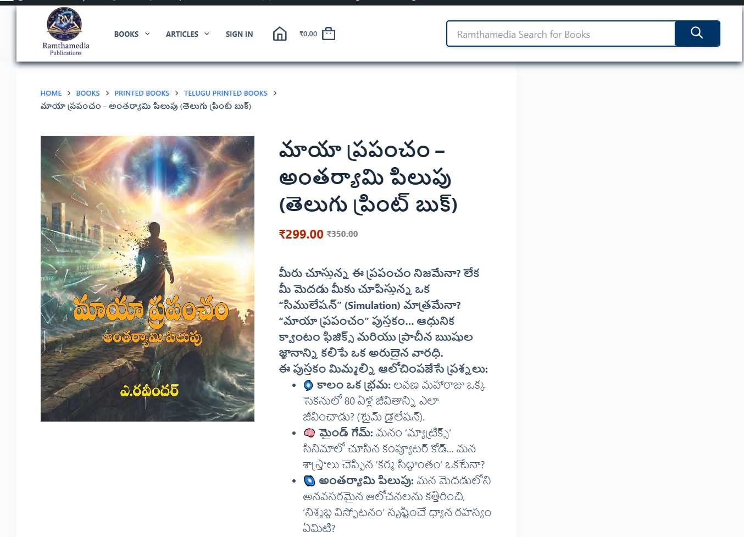The height and width of the screenshot is (537, 744).
Task: Select the '(Simulation)' word in description
Action: pyautogui.click(x=372, y=306)
